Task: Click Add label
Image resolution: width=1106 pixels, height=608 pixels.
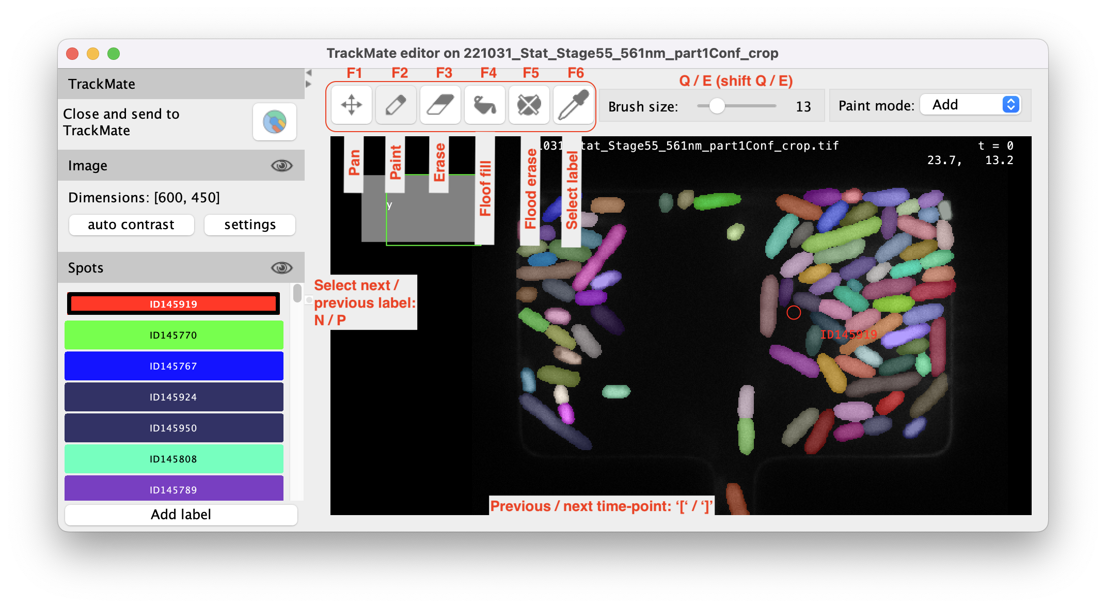Action: coord(180,514)
